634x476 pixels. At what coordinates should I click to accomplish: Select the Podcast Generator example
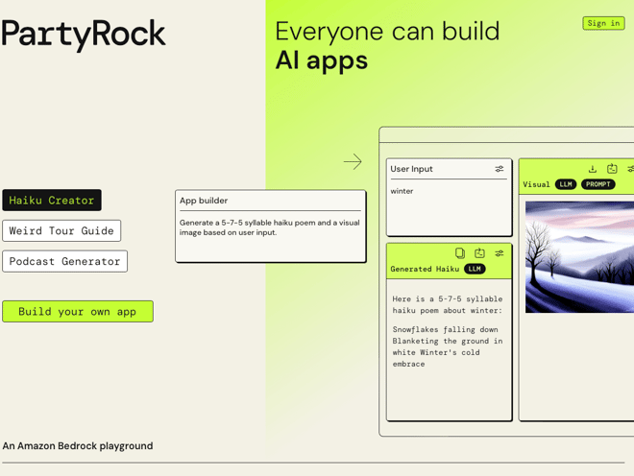pyautogui.click(x=64, y=261)
